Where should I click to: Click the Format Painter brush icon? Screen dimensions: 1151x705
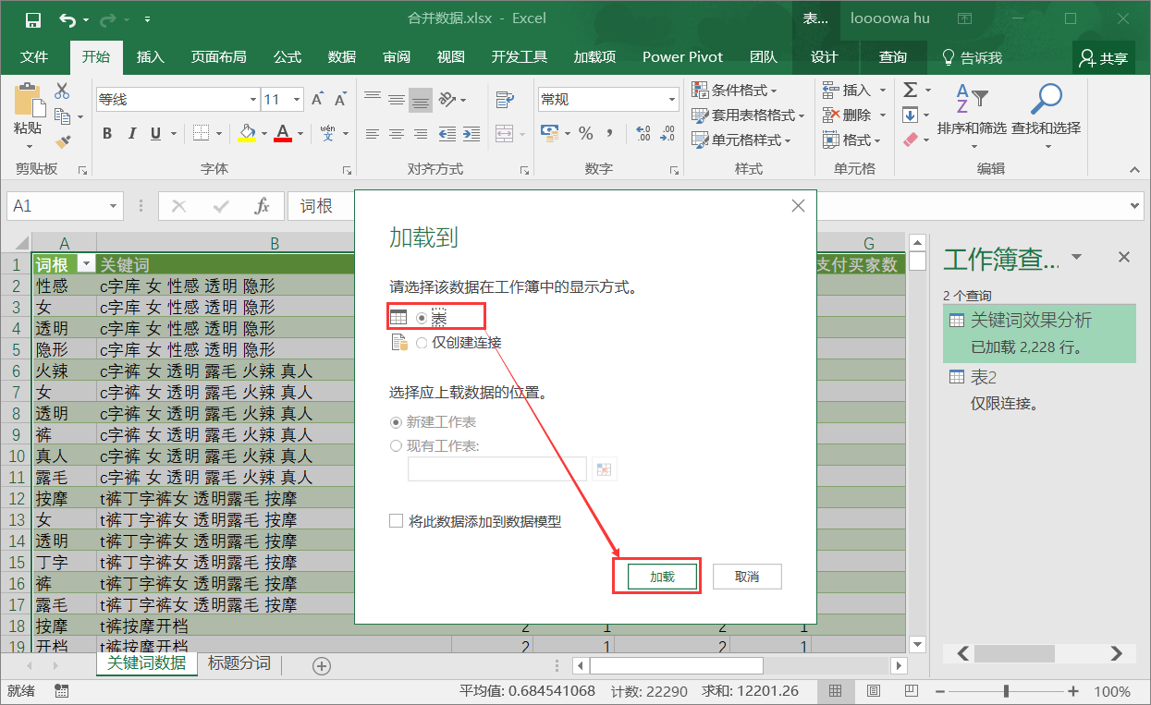coord(62,141)
